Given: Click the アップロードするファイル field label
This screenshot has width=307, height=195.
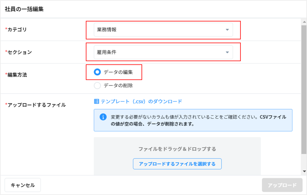Looking at the screenshot, I should tap(36, 105).
